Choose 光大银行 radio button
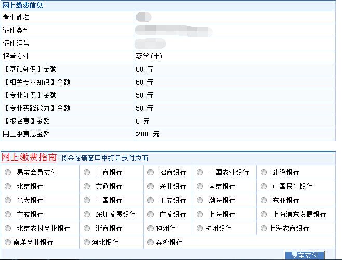This screenshot has height=260, width=342. tap(8, 200)
